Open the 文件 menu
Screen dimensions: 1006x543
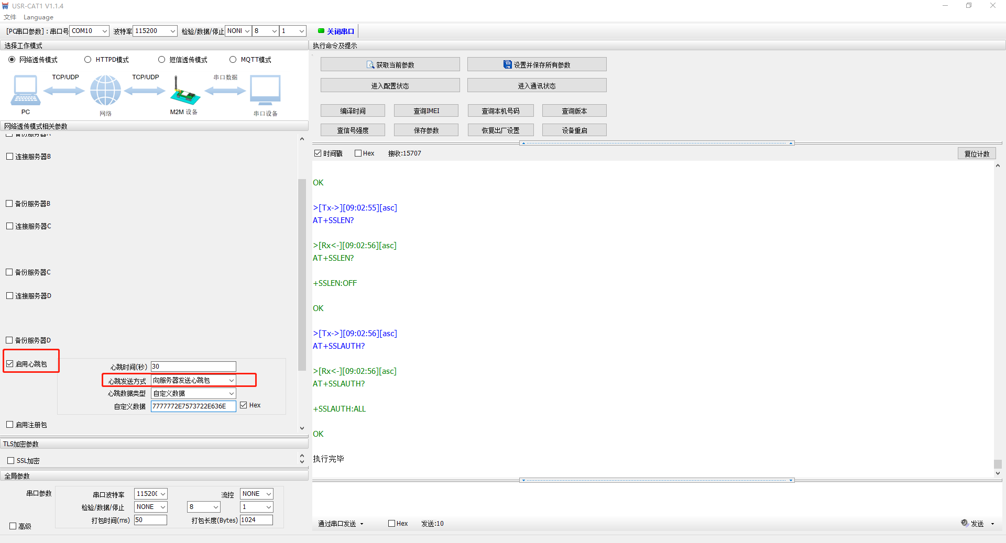10,17
